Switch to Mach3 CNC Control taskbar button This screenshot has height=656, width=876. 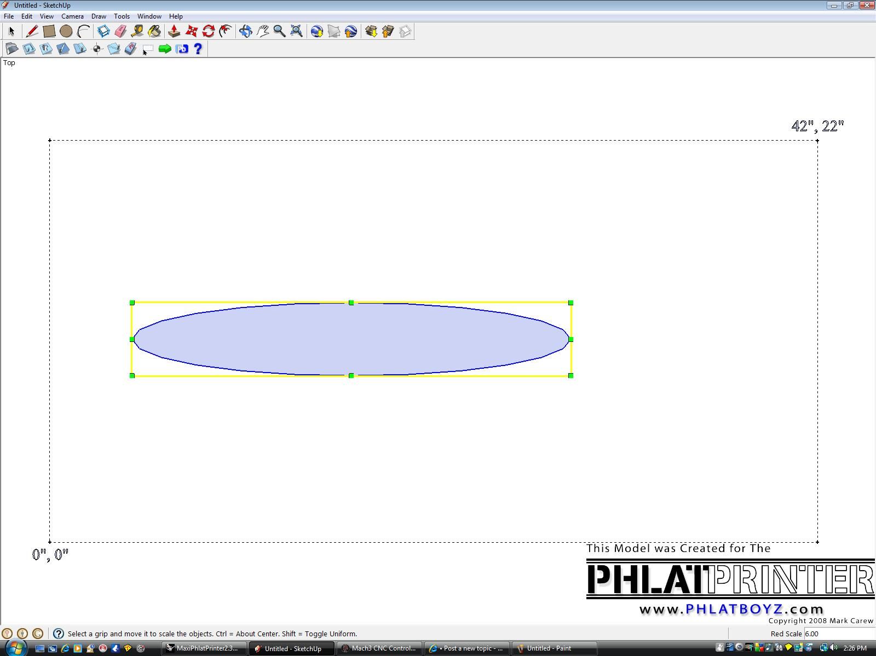378,648
